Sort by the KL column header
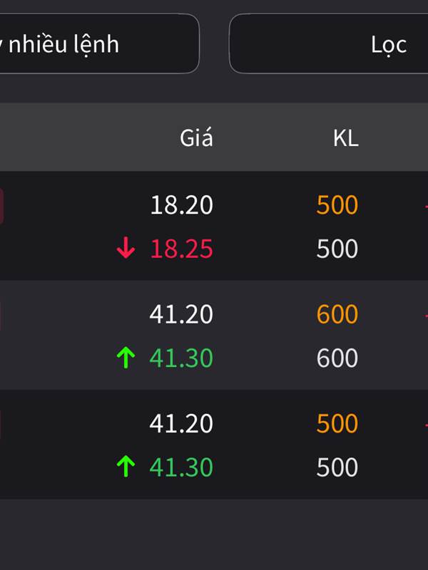428x570 pixels. (x=346, y=138)
